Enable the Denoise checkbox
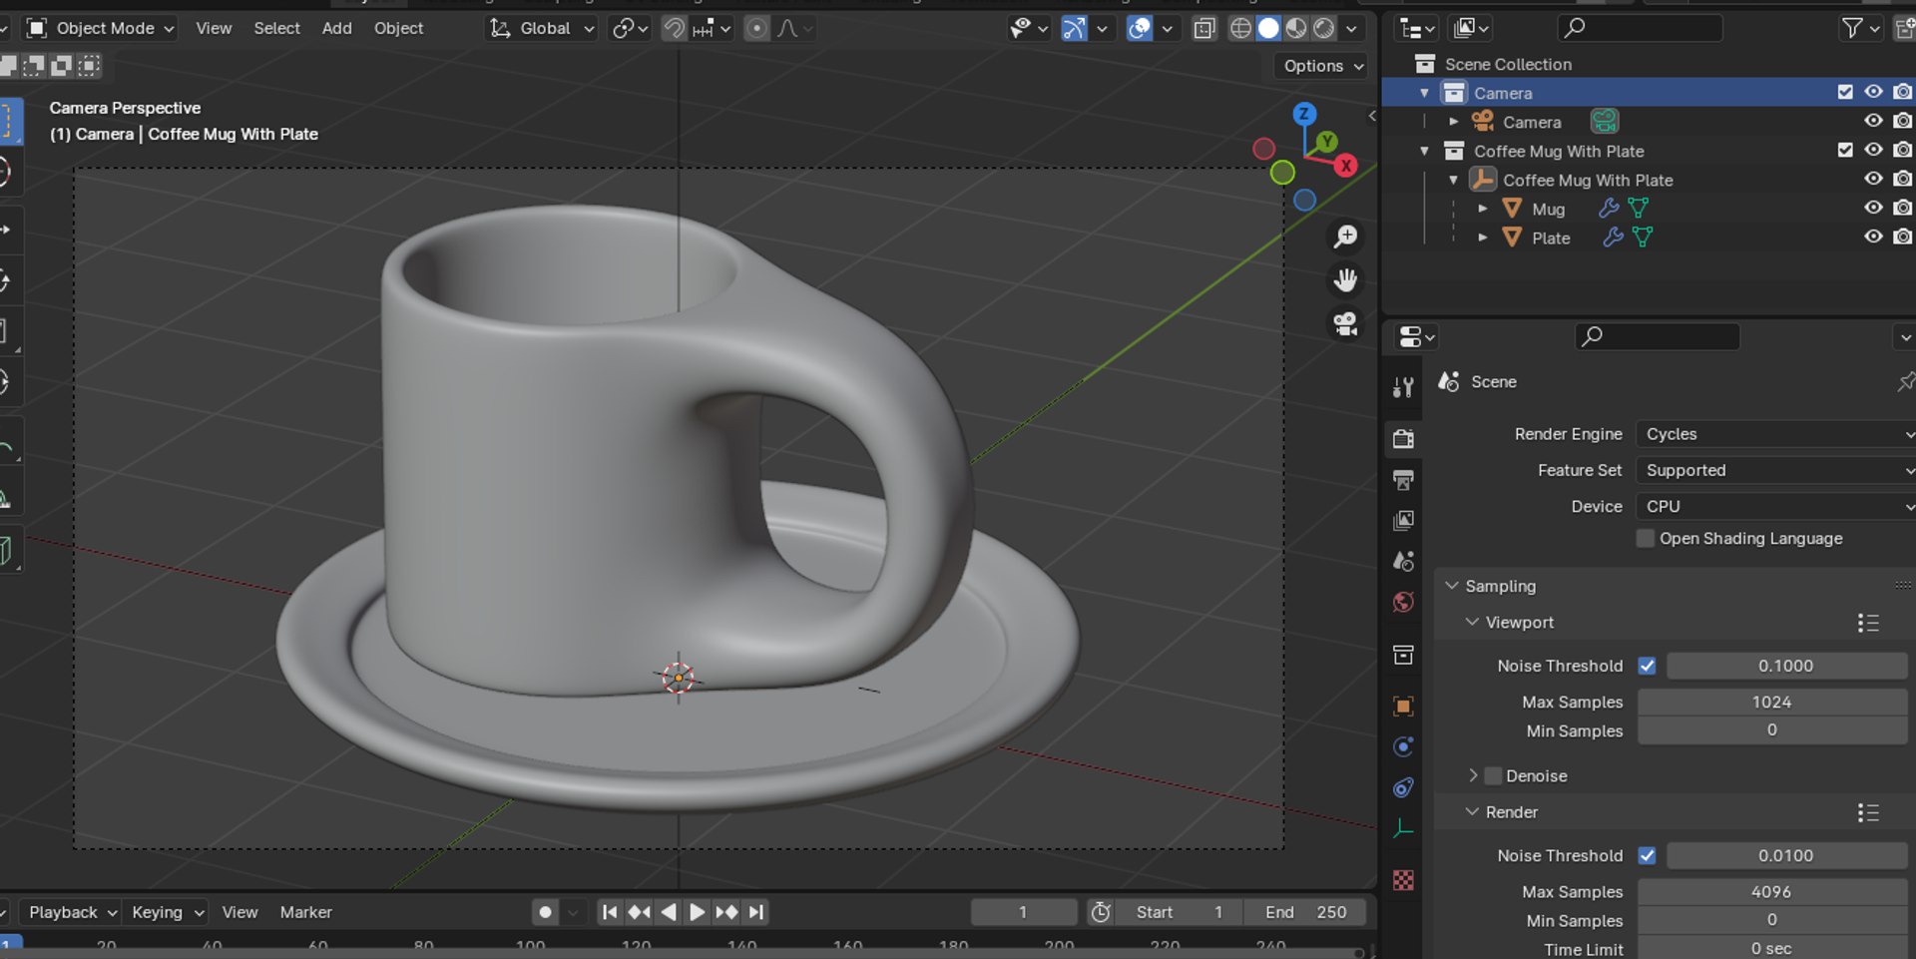This screenshot has width=1916, height=959. tap(1494, 775)
